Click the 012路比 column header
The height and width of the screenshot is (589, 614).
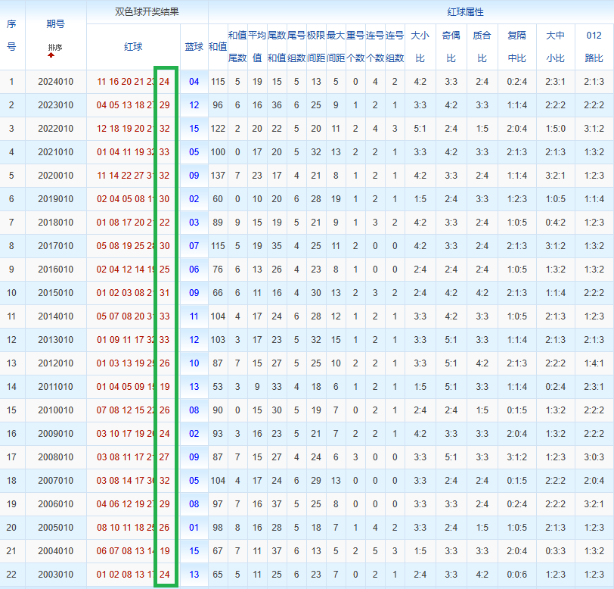click(594, 47)
